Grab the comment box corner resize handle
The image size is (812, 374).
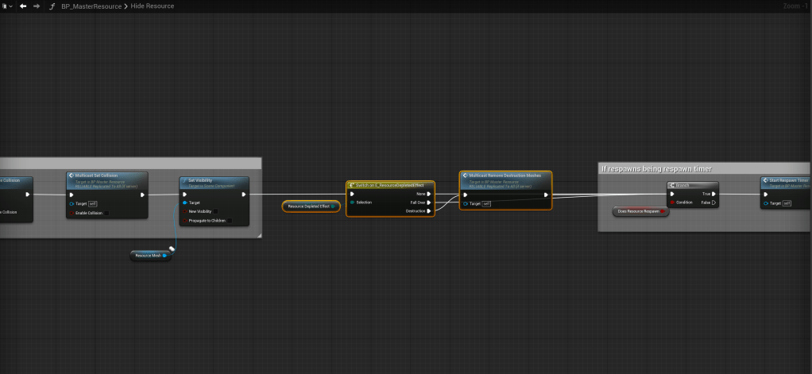pos(260,236)
